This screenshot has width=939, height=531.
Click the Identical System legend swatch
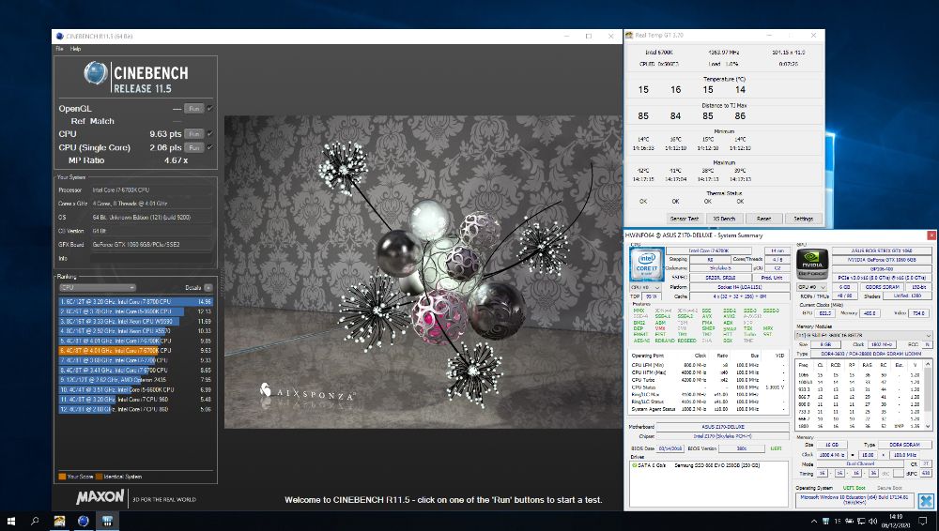(x=99, y=477)
